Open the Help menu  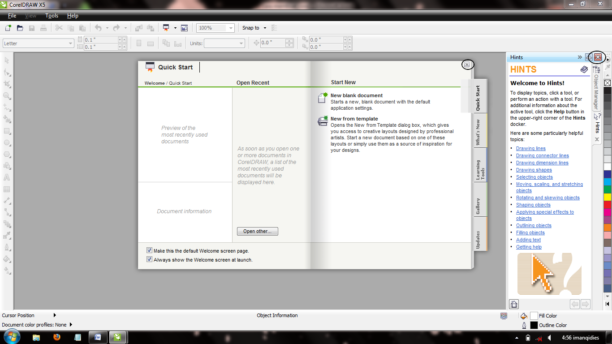(73, 16)
